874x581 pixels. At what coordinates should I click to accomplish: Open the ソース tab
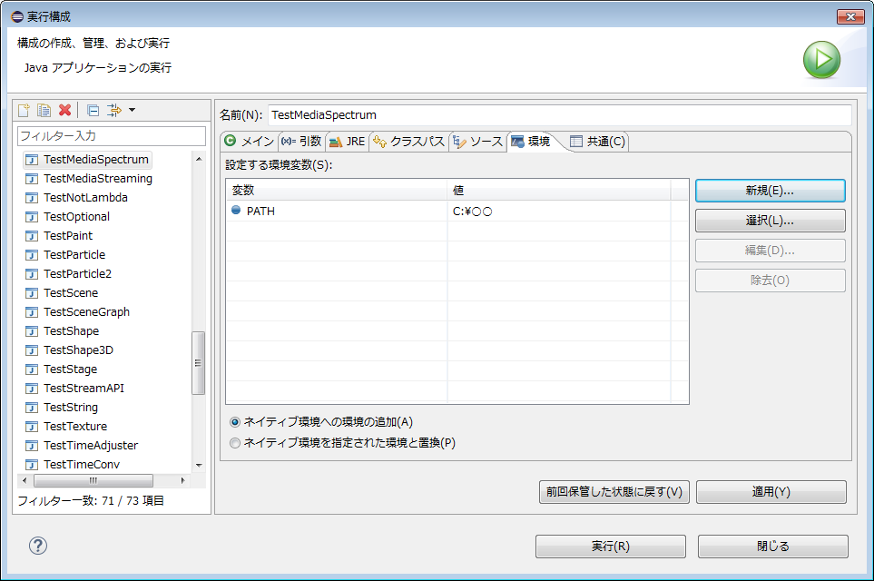click(x=478, y=141)
